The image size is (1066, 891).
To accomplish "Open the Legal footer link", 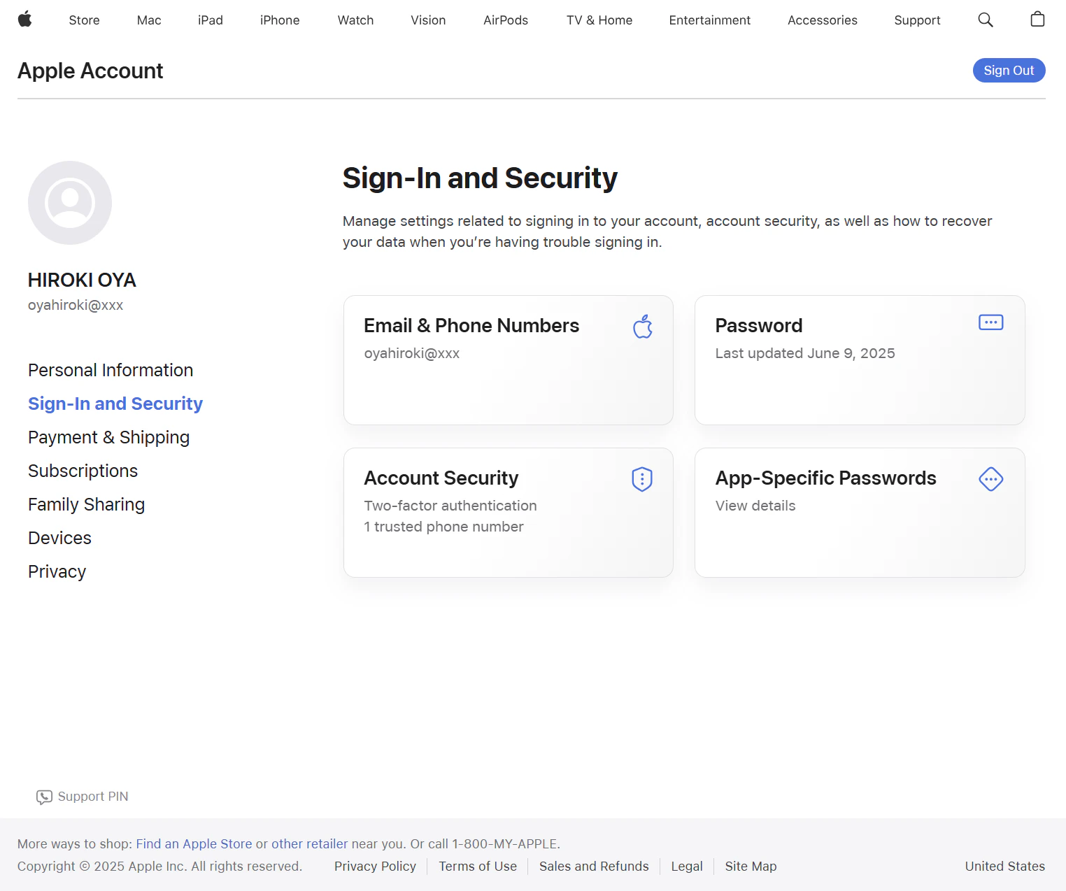I will [687, 867].
